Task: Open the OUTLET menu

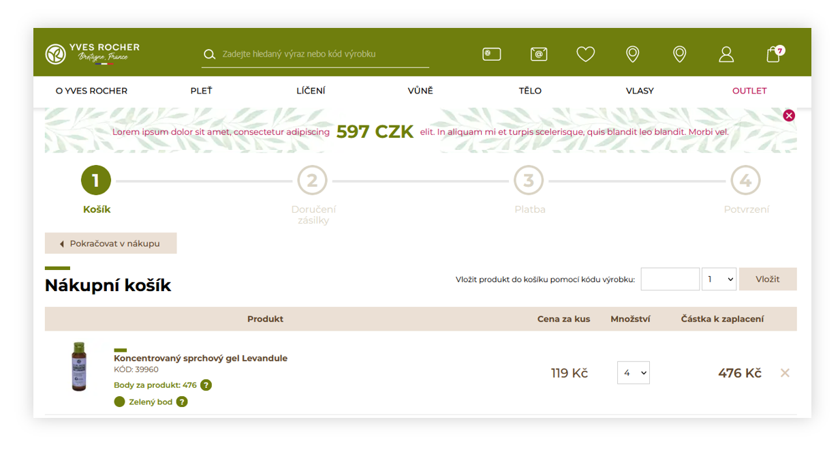Action: [x=749, y=91]
